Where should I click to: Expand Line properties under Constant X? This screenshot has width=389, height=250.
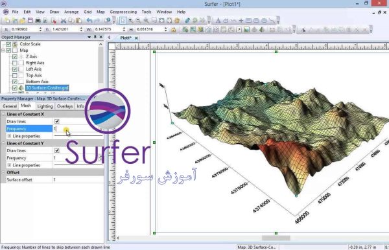coord(9,136)
